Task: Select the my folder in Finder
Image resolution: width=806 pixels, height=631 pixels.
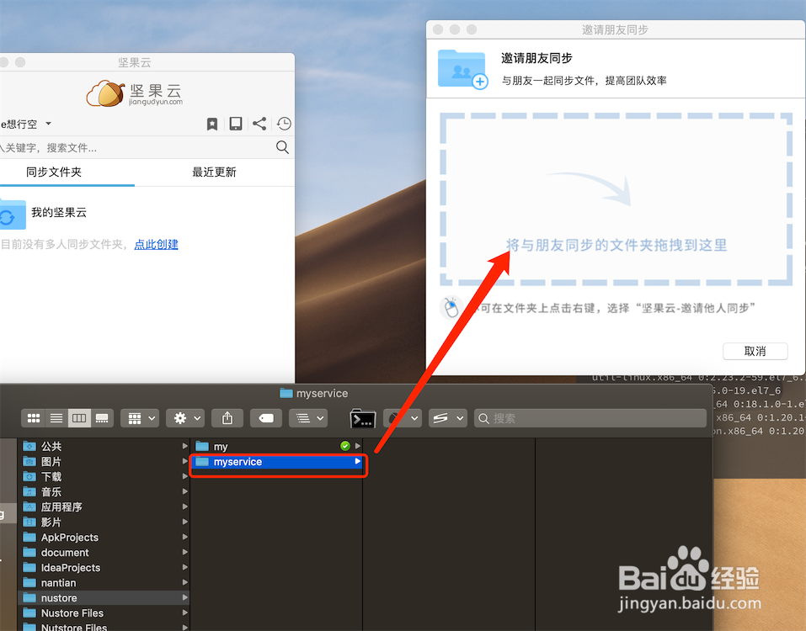Action: [277, 446]
